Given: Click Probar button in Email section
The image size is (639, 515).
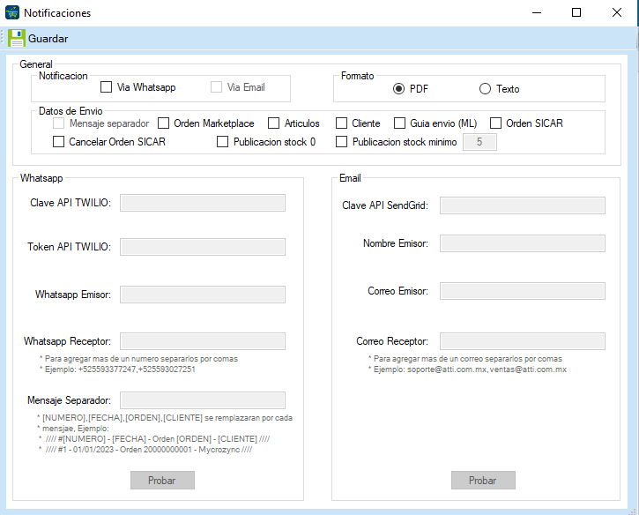Looking at the screenshot, I should tap(483, 481).
